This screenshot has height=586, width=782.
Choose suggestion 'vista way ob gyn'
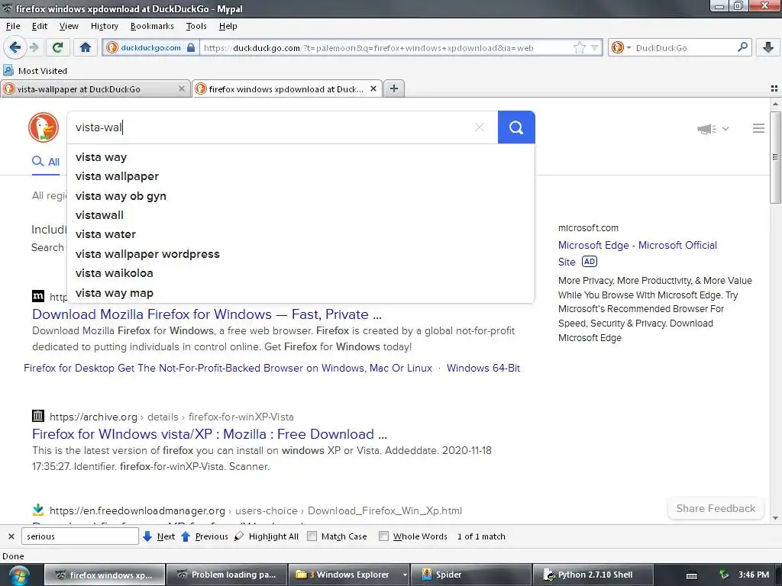tap(301, 196)
